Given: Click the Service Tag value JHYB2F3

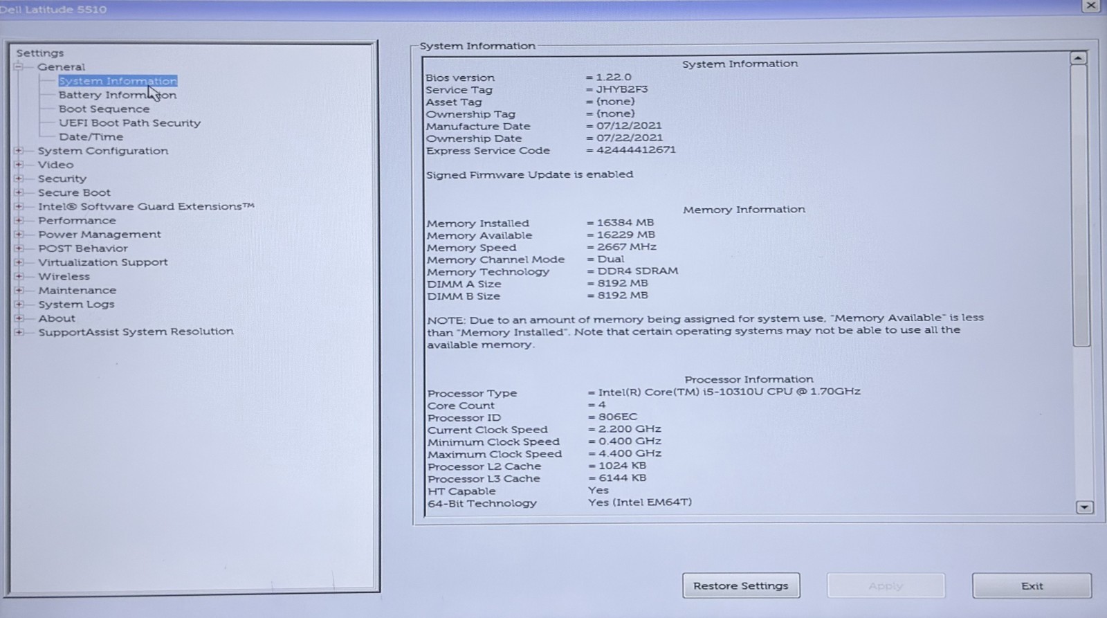Looking at the screenshot, I should [622, 89].
